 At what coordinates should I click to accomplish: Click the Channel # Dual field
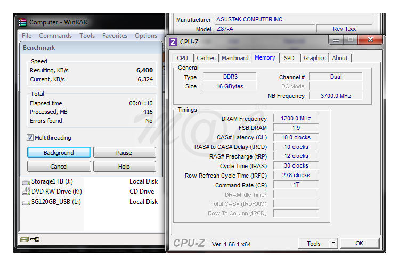[x=336, y=77]
